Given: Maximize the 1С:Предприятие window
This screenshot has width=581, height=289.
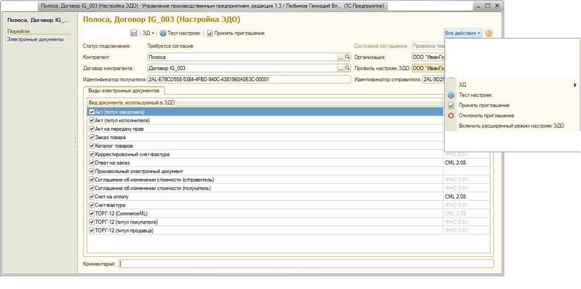Looking at the screenshot, I should [x=488, y=6].
